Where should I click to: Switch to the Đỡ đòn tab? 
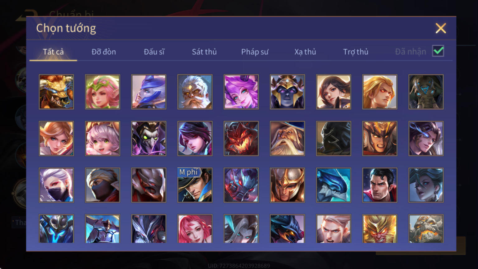[104, 52]
